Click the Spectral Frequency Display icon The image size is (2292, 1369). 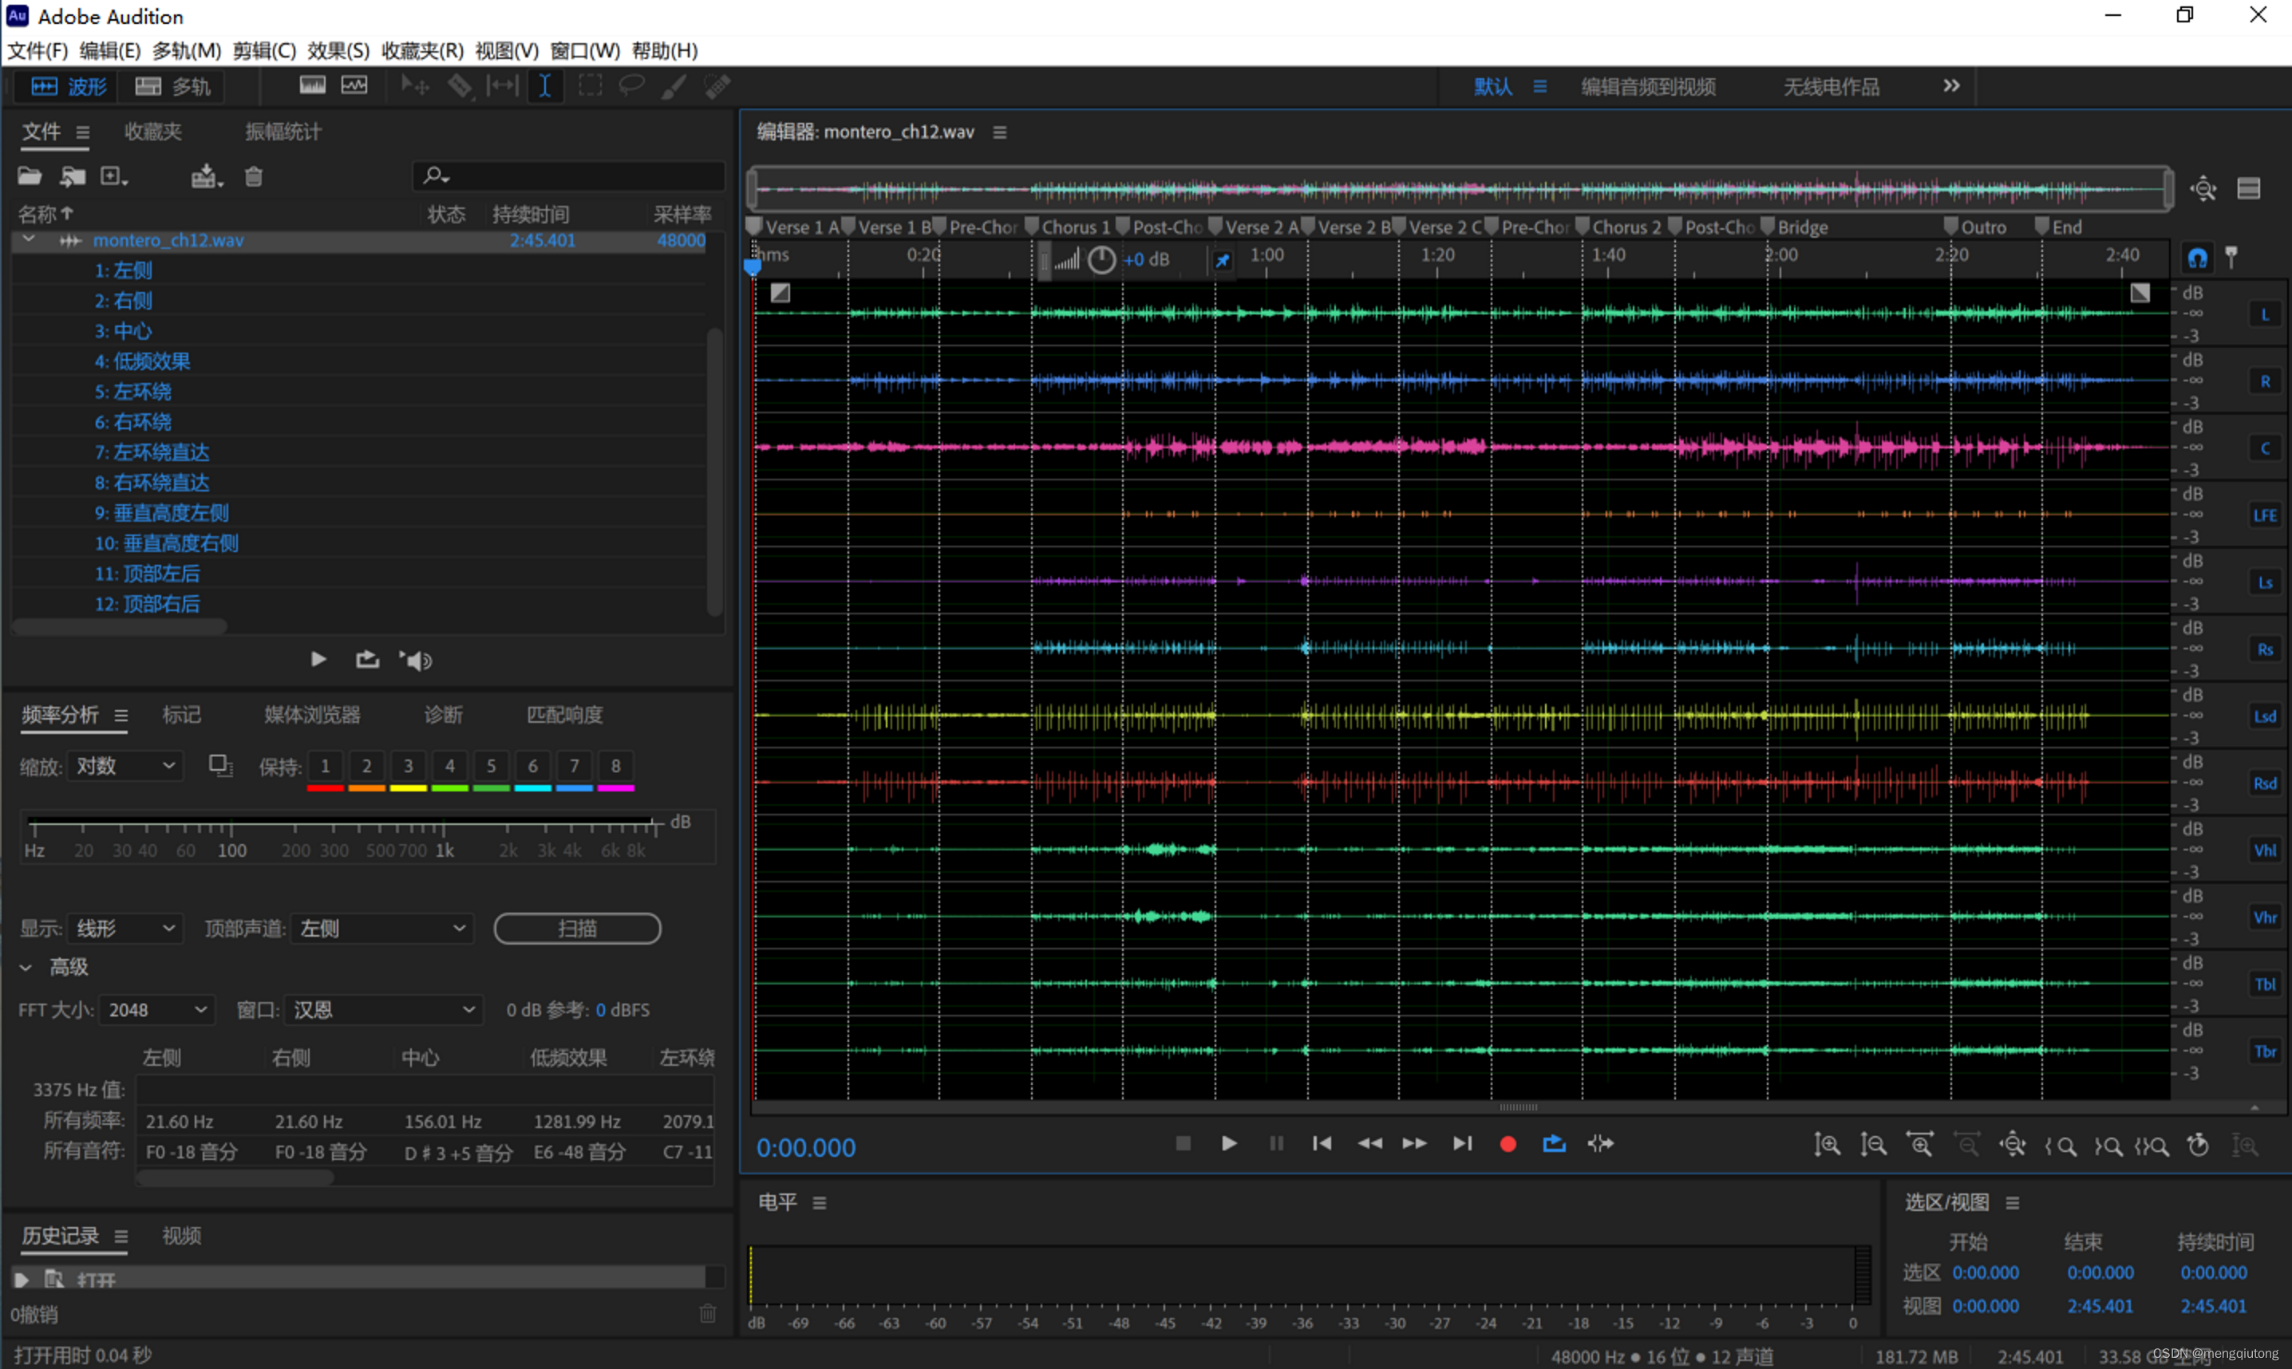[x=313, y=86]
